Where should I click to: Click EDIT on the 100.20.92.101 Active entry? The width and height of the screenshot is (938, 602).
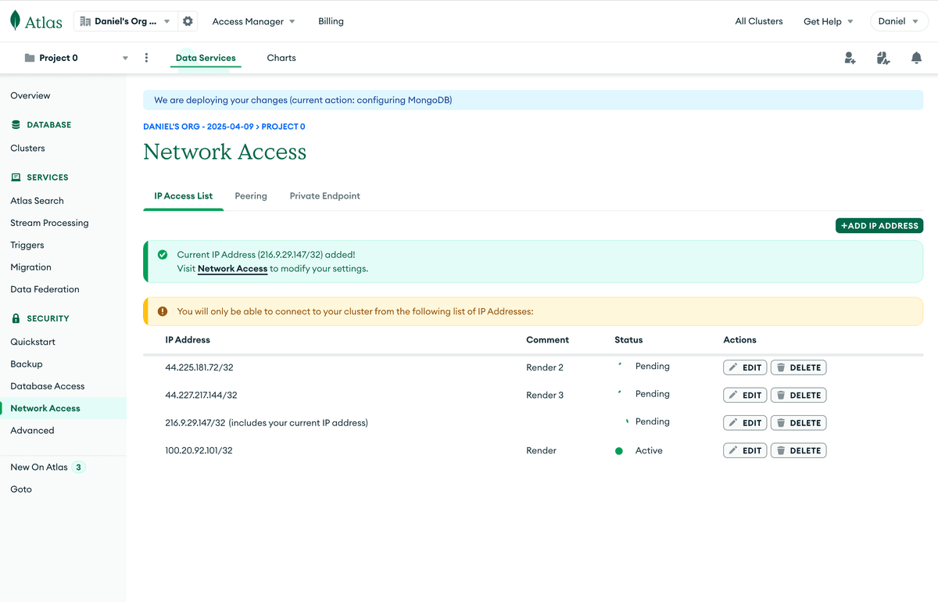[744, 450]
